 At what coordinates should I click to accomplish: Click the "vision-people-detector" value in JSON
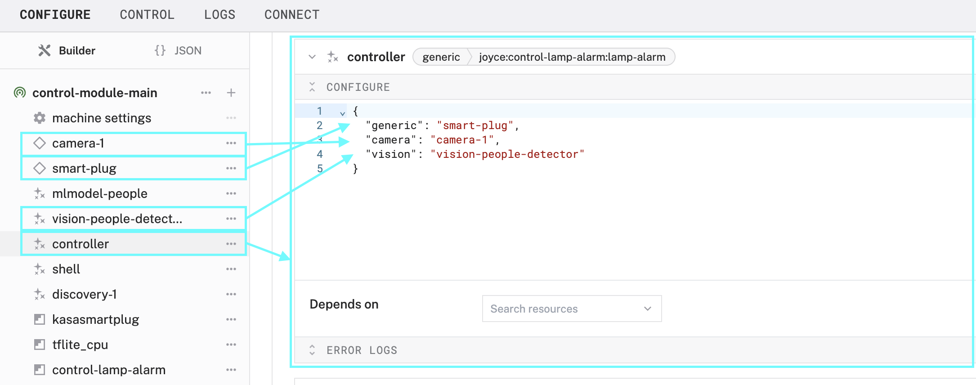click(507, 154)
